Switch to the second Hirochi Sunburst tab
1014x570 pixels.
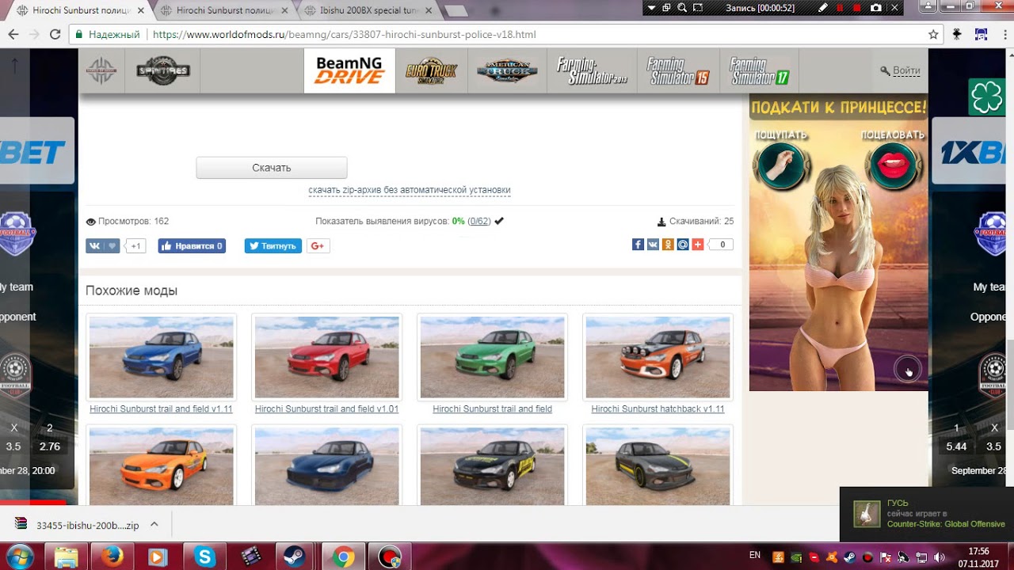224,10
